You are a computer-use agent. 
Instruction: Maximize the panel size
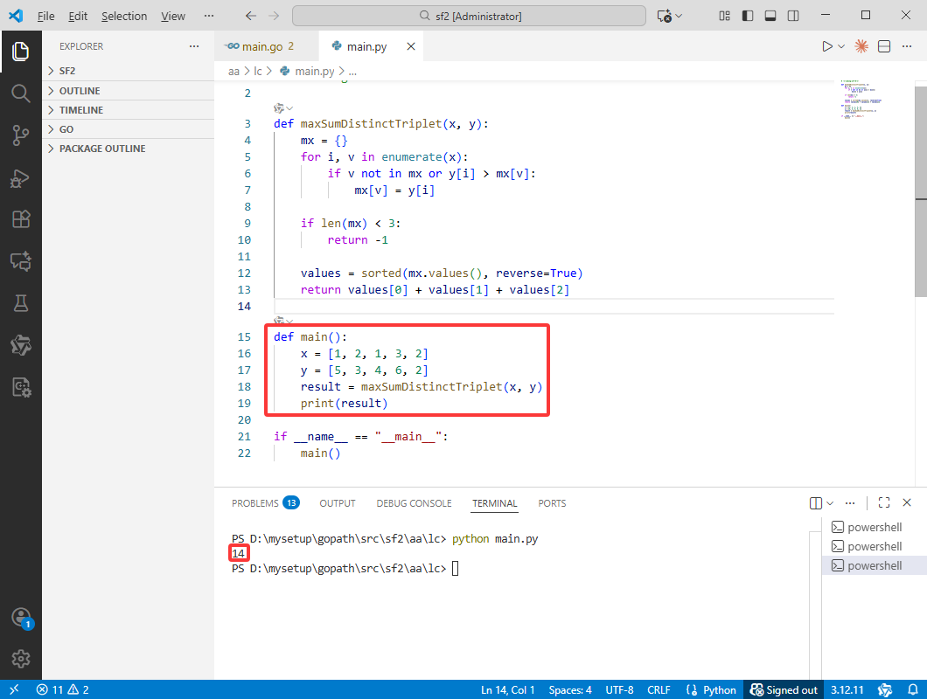(884, 502)
